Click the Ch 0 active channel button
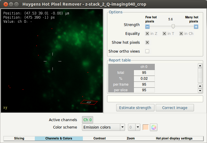207x143 pixels. (x=88, y=120)
